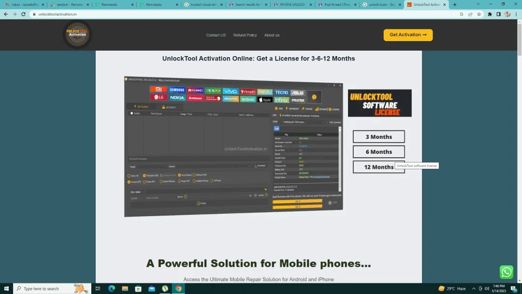The image size is (522, 294).
Task: Choose the 12 Months license
Action: pyautogui.click(x=379, y=167)
